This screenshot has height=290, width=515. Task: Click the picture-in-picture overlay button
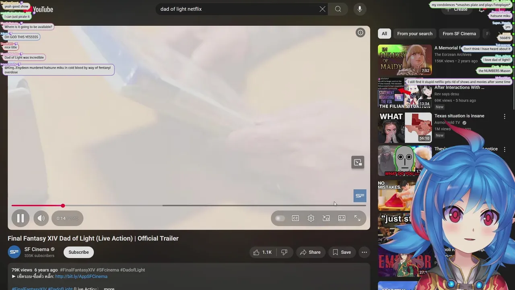point(358,162)
